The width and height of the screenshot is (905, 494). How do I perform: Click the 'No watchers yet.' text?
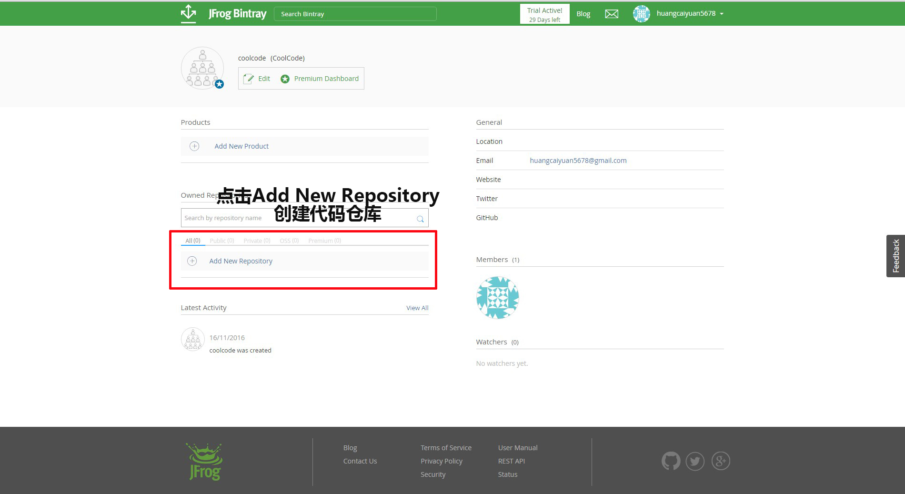coord(502,363)
